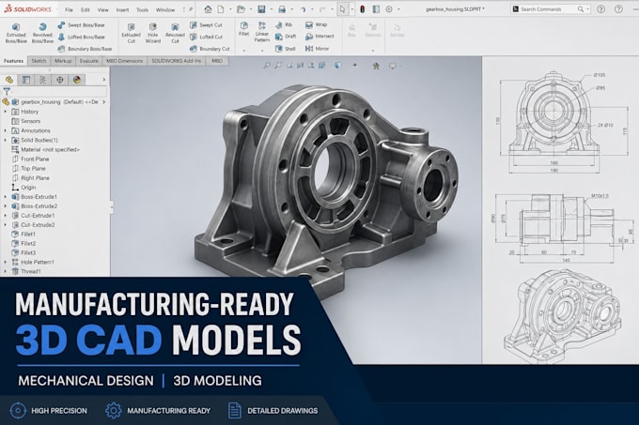
Task: Select Material <not specified> in tree
Action: 45,150
